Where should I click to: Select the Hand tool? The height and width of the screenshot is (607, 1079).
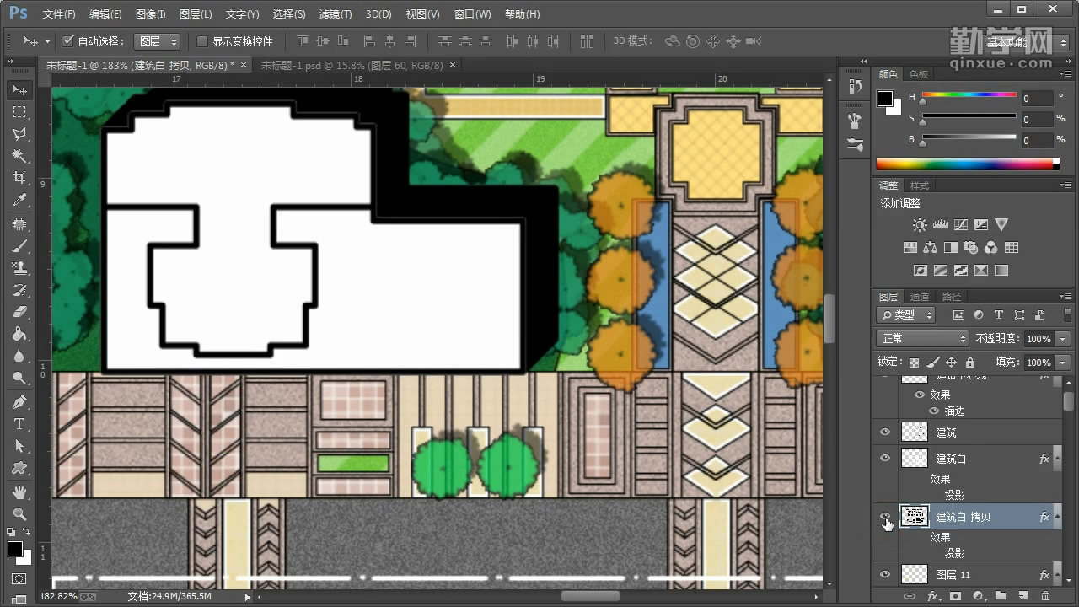coord(19,492)
